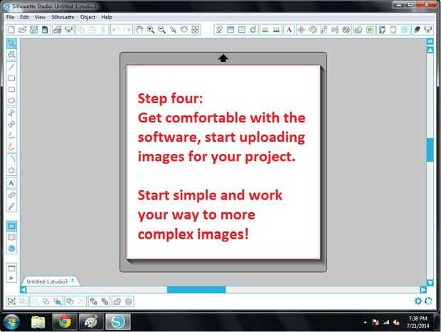Open the Rotate panel icon
Image resolution: width=441 pixels, height=332 pixels.
(312, 30)
